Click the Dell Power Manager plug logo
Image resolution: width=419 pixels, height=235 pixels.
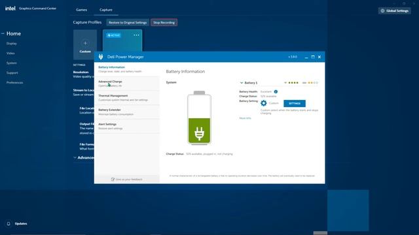point(101,57)
